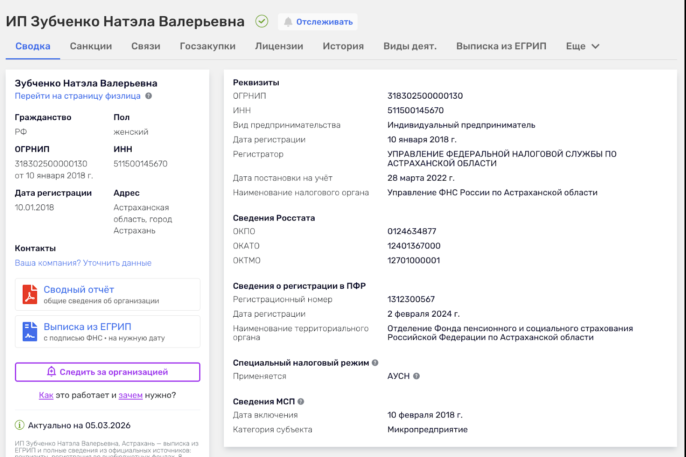Switch to the Связи tab
The width and height of the screenshot is (686, 457).
coord(146,46)
